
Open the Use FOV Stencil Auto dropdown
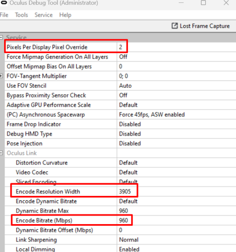point(125,86)
